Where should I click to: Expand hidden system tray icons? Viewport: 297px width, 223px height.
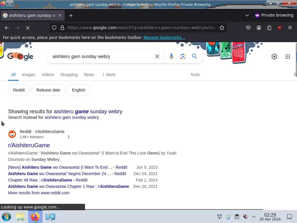pos(254,217)
